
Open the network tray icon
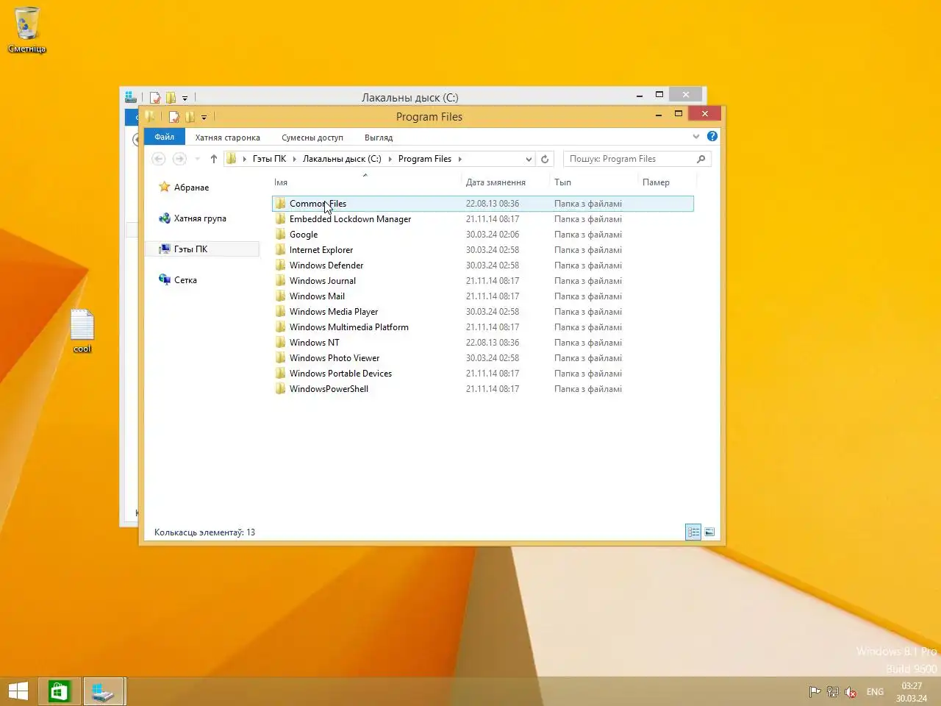click(x=832, y=691)
